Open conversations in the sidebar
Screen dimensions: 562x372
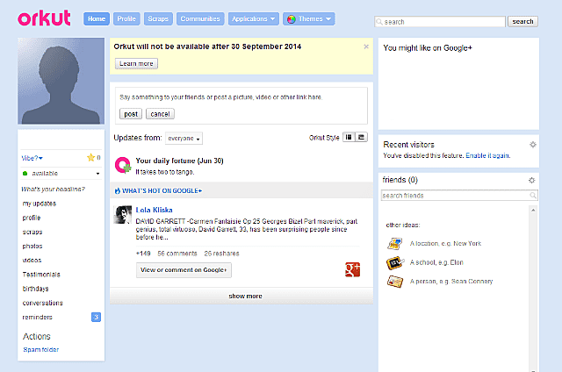pos(42,303)
